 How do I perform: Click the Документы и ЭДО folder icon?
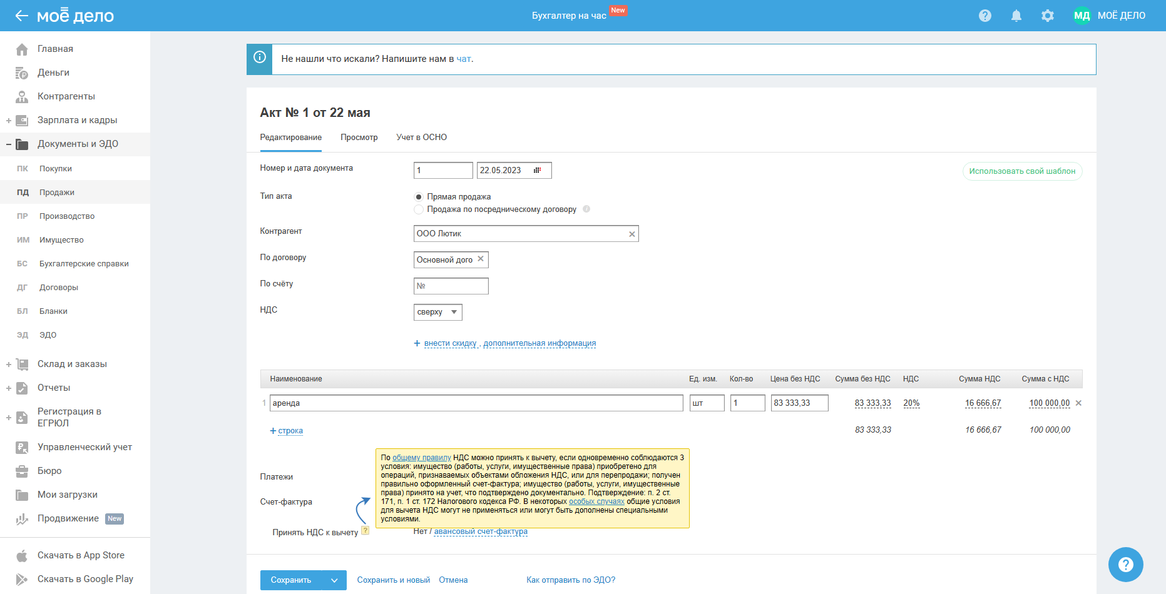[x=22, y=144]
